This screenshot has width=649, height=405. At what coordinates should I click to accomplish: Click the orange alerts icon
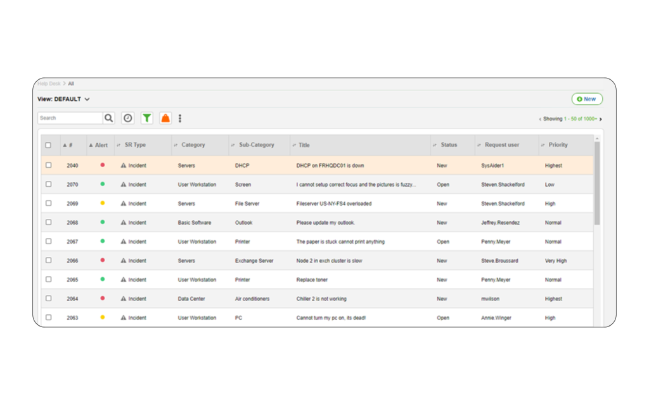point(165,118)
